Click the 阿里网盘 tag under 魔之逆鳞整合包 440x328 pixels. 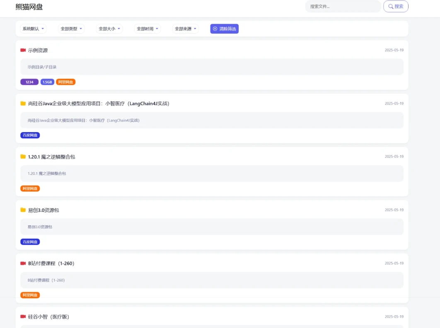click(x=30, y=188)
